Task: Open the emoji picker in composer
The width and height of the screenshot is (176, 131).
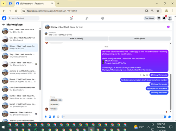Action: (165, 117)
